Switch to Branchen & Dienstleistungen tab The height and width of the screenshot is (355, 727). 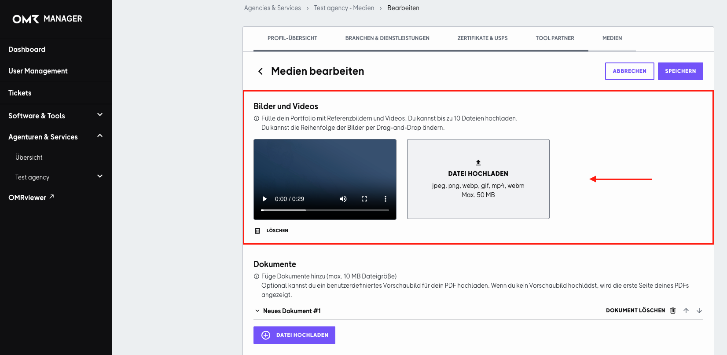(x=387, y=38)
